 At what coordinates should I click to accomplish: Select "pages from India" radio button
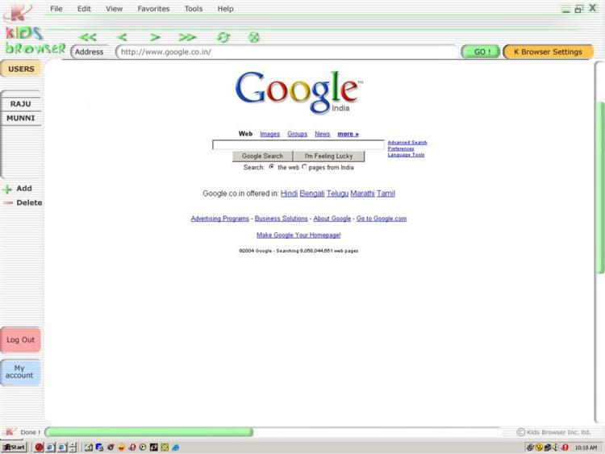[304, 167]
